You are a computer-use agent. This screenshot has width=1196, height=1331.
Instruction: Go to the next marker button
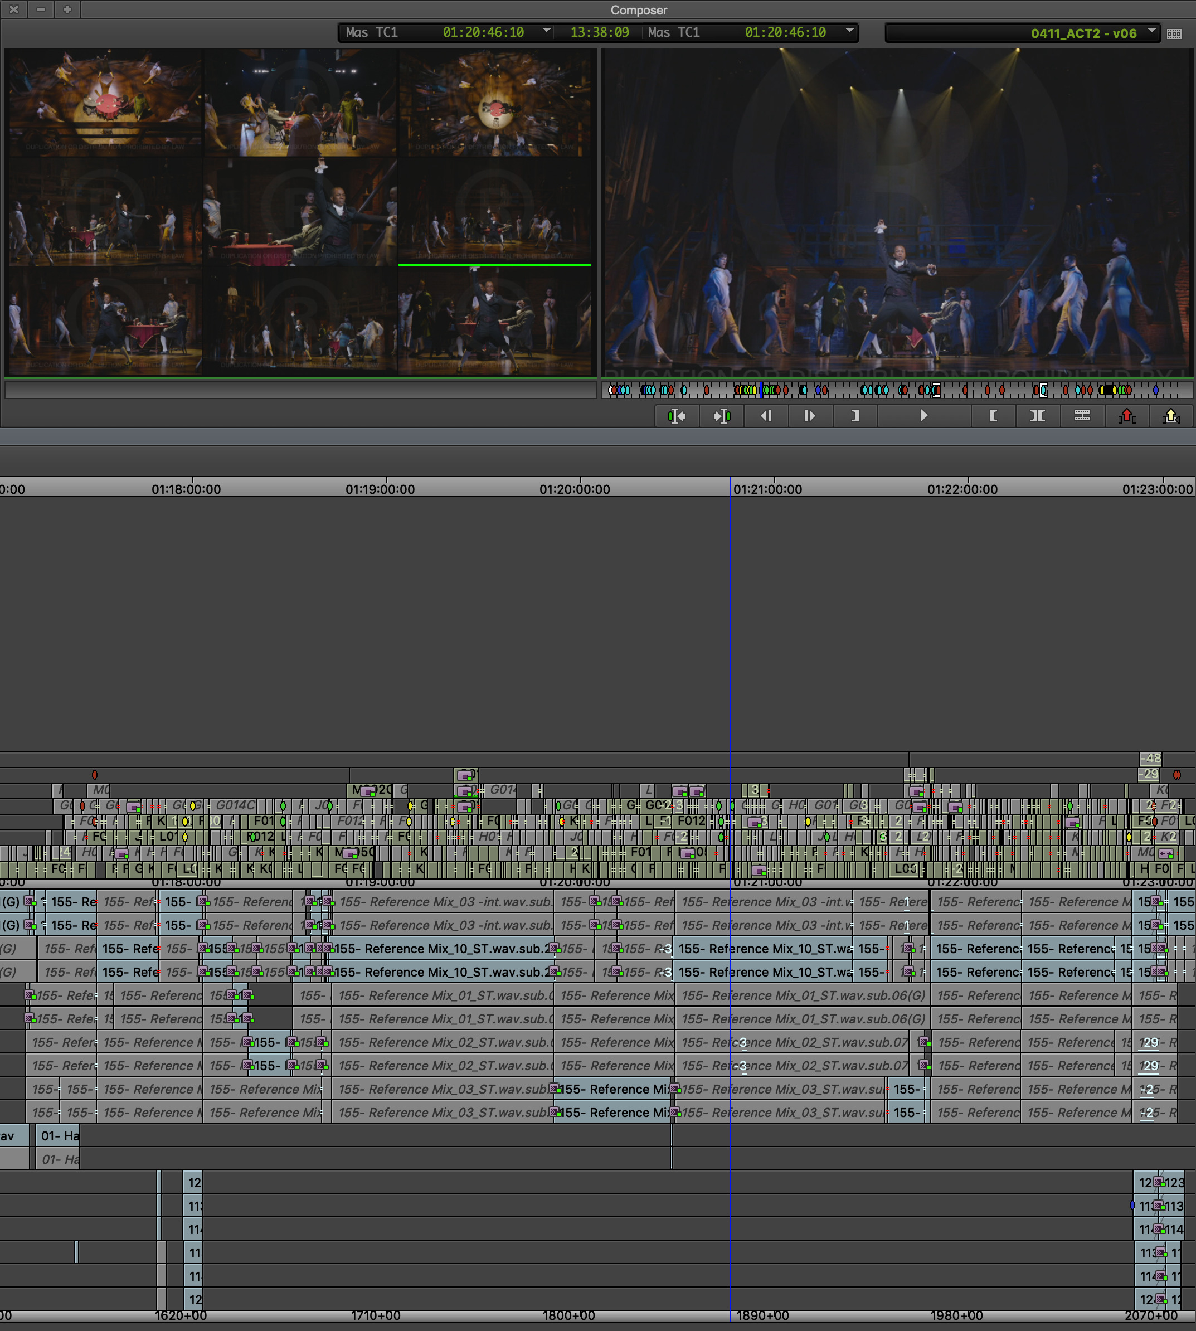pos(722,416)
